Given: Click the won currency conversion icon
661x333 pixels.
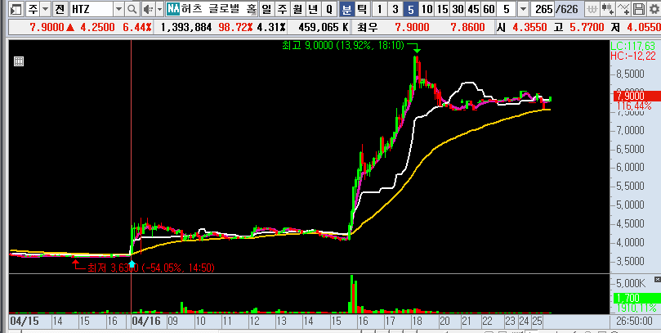Looking at the screenshot, I should [x=592, y=9].
